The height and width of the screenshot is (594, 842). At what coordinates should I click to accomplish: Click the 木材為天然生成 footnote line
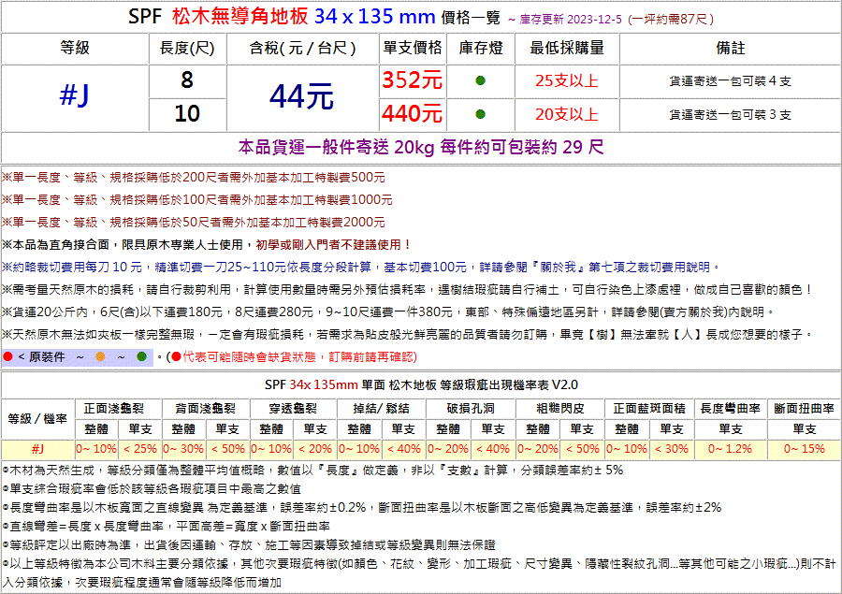[312, 471]
